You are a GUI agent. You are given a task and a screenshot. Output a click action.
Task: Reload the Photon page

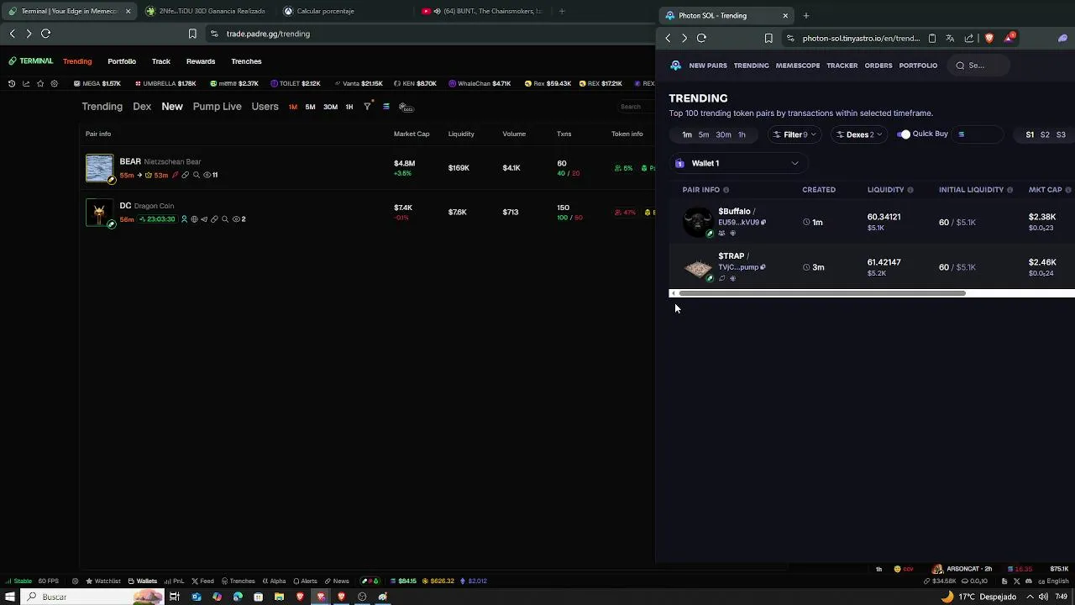pos(701,38)
